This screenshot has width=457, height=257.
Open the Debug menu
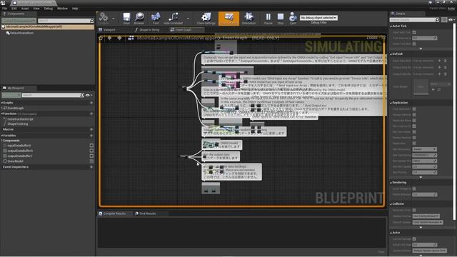[x=49, y=9]
